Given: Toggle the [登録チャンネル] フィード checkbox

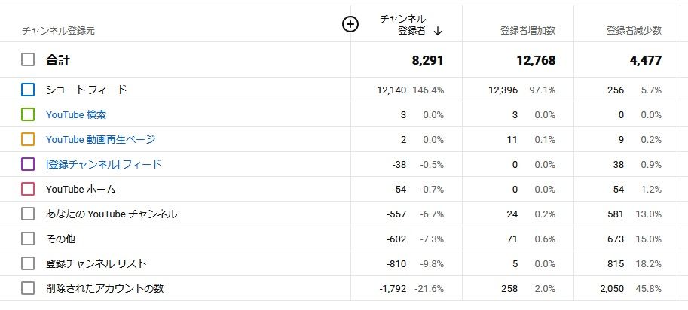Looking at the screenshot, I should click(28, 164).
